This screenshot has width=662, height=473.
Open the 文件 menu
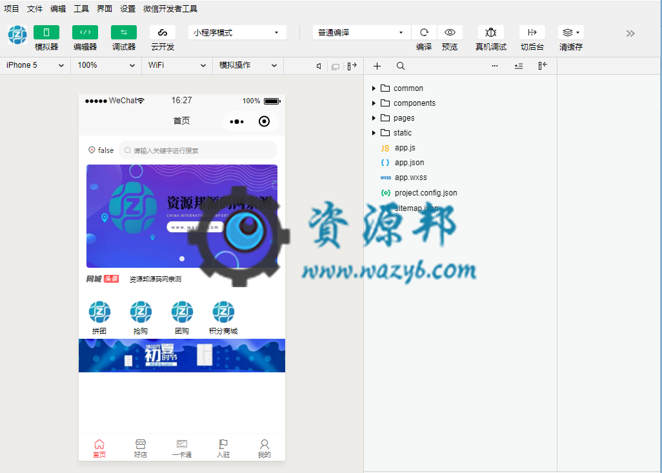tap(35, 8)
